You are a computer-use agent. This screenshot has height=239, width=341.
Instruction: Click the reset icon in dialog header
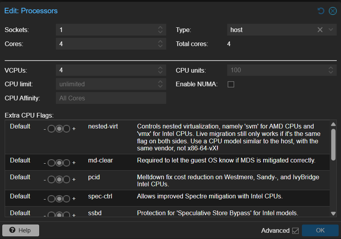pyautogui.click(x=321, y=11)
